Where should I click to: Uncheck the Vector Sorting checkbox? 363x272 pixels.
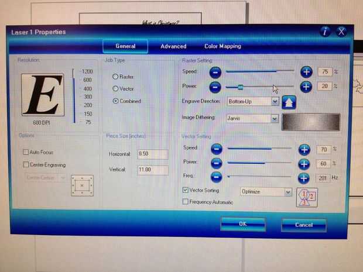tap(186, 190)
